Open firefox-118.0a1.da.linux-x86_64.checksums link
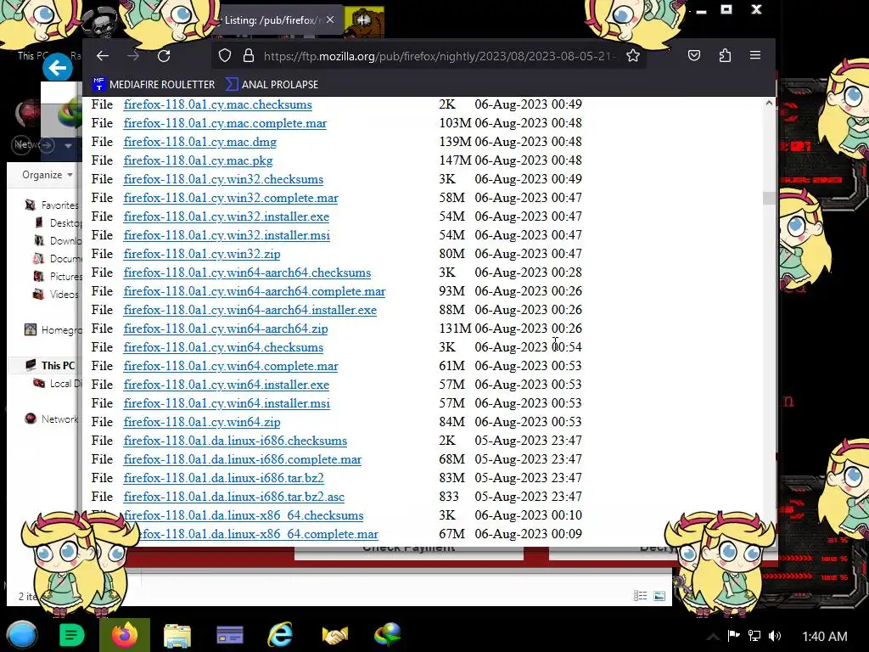Screen dimensions: 869x652 pos(244,515)
